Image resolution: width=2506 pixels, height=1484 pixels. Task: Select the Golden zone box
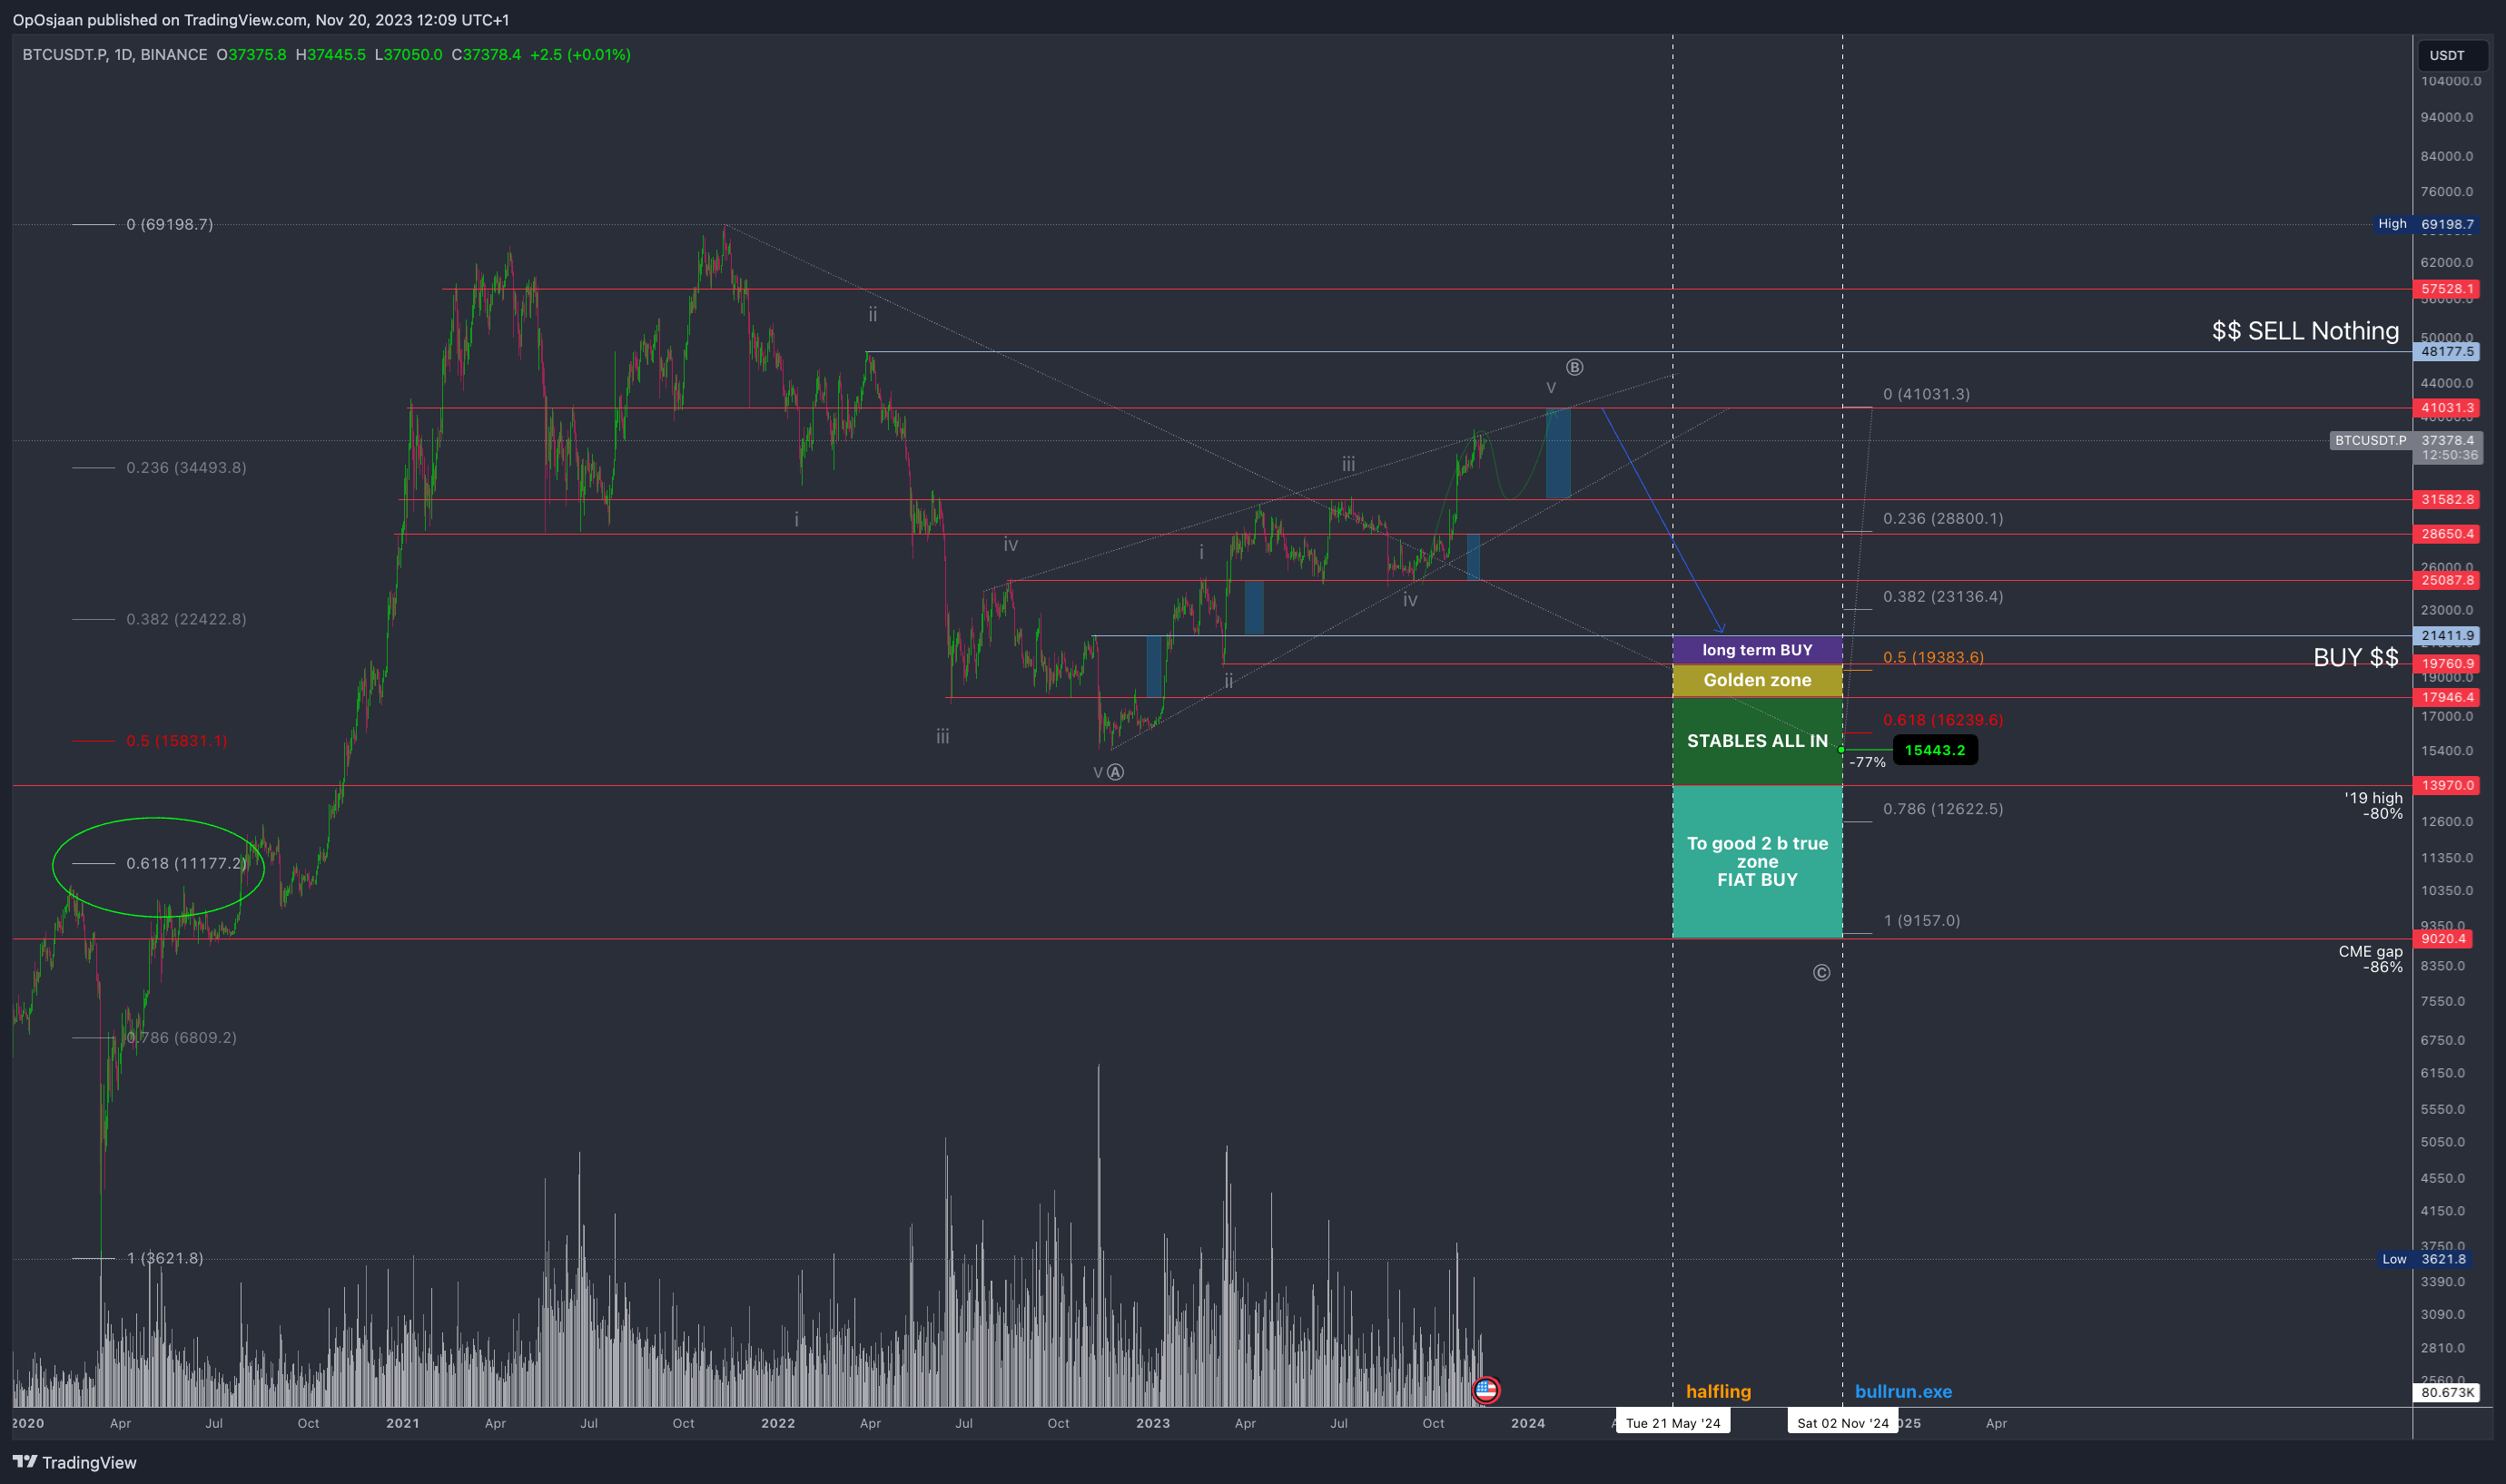click(1758, 680)
